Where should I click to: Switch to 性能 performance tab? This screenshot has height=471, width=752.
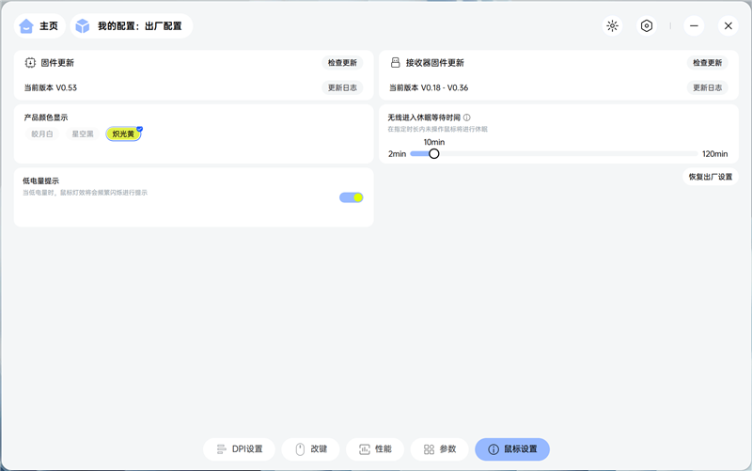(375, 449)
